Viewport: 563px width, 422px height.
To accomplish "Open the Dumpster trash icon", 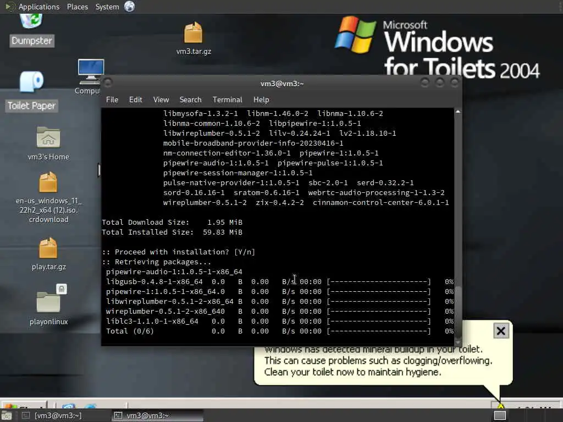I will 31,31.
